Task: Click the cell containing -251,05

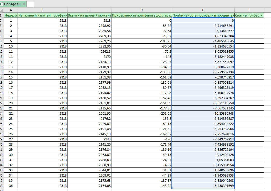Action: pyautogui.click(x=141, y=113)
